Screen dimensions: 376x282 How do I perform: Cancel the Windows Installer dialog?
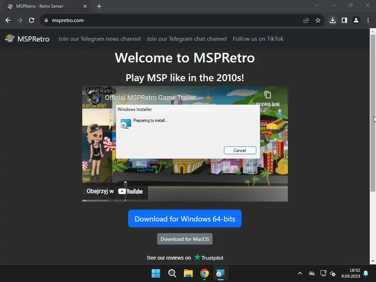[x=240, y=150]
